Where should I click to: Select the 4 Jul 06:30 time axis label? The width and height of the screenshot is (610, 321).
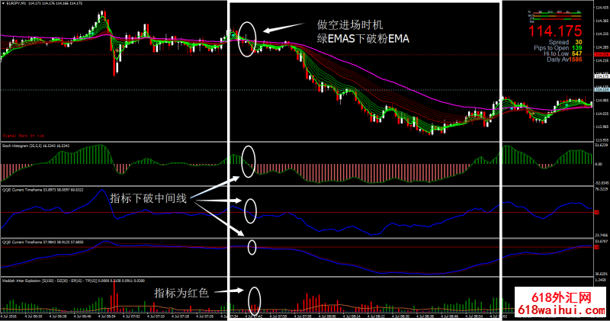pos(34,316)
